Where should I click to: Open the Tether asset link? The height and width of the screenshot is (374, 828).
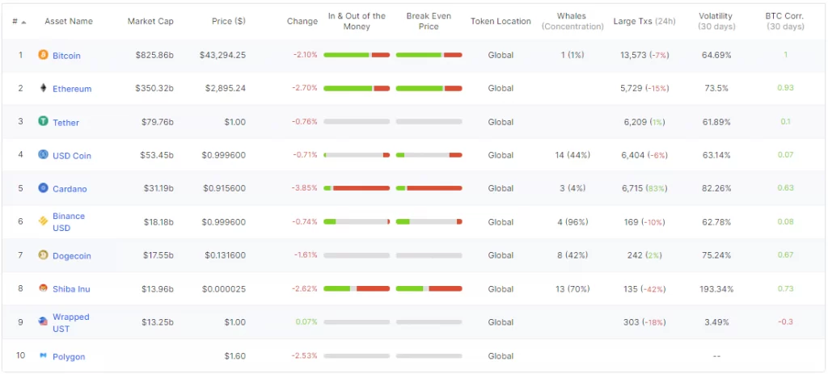tap(66, 123)
